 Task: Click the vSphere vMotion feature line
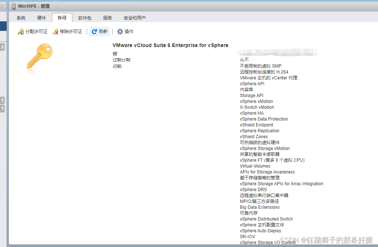pyautogui.click(x=256, y=101)
